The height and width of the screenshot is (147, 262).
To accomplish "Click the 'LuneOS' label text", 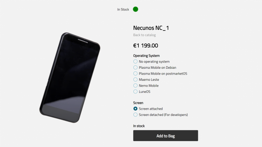I will pyautogui.click(x=145, y=92).
